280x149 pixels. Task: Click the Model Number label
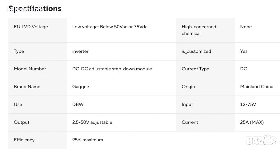pyautogui.click(x=30, y=69)
